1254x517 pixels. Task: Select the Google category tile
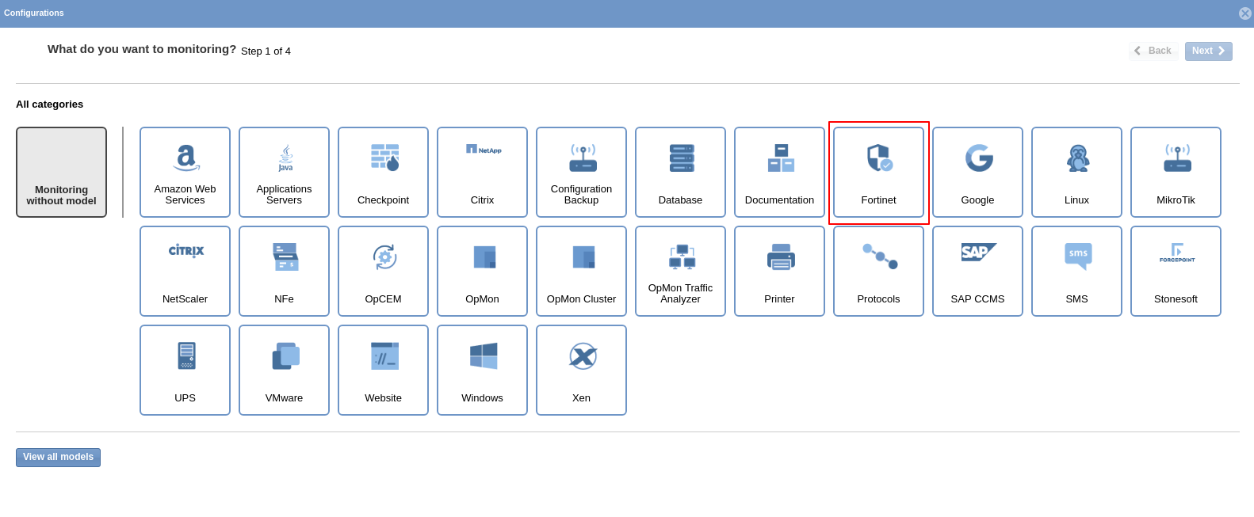(x=977, y=172)
